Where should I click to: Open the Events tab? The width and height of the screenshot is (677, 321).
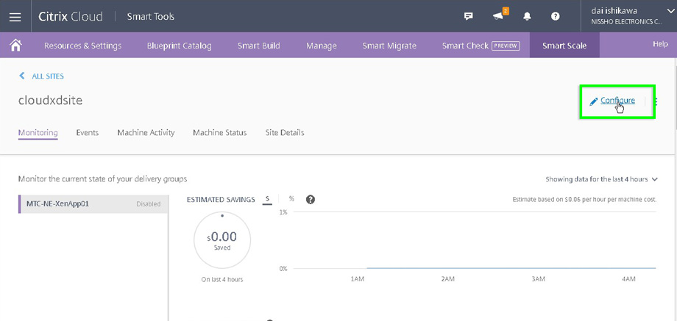coord(87,133)
